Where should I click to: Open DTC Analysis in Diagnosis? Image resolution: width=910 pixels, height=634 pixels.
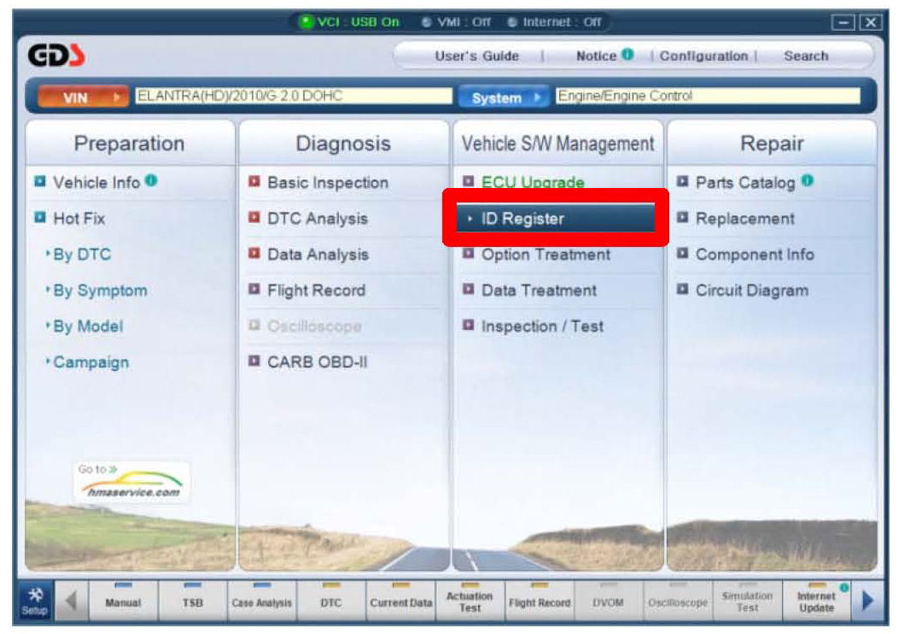click(x=317, y=219)
